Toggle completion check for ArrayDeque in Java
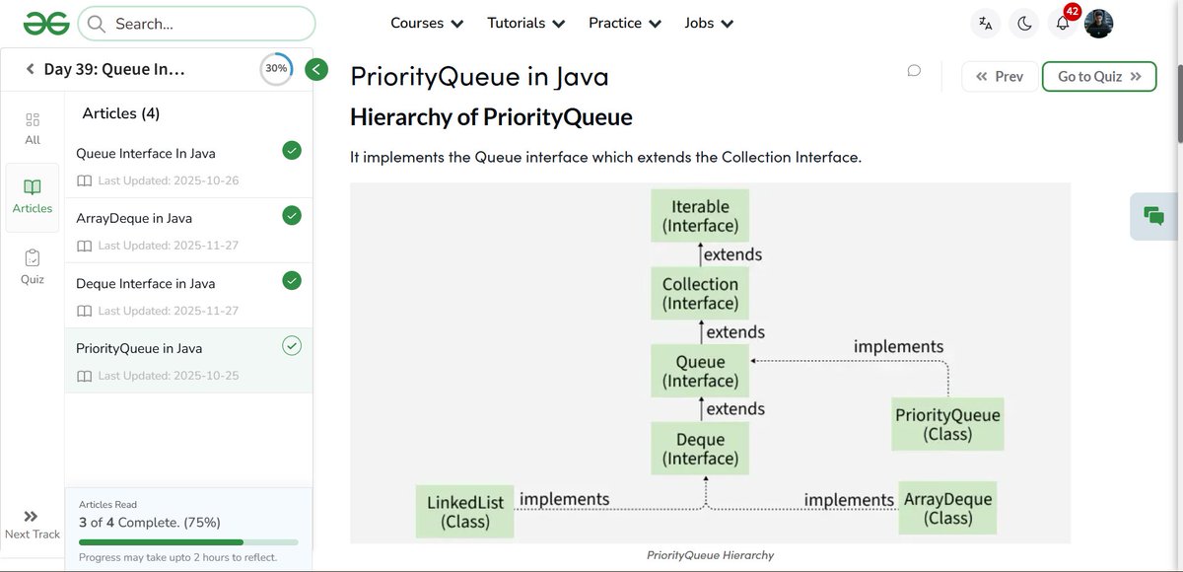The height and width of the screenshot is (572, 1183). coord(292,215)
